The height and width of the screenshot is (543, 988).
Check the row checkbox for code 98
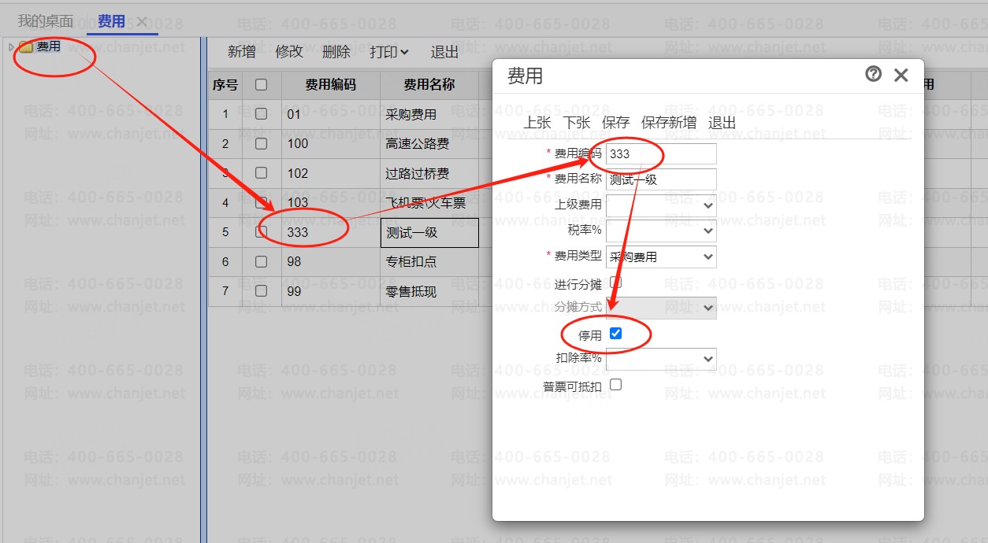click(x=262, y=261)
